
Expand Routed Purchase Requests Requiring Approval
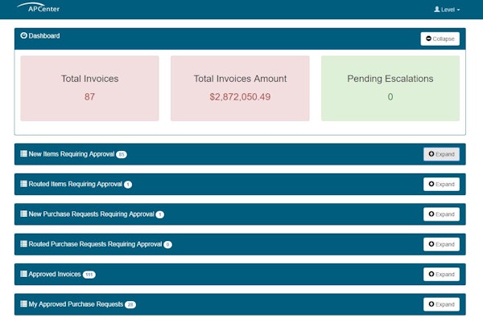tap(441, 244)
